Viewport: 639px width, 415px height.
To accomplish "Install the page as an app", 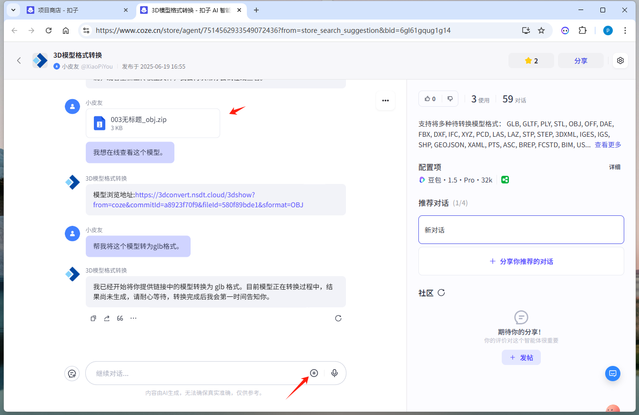I will (526, 30).
